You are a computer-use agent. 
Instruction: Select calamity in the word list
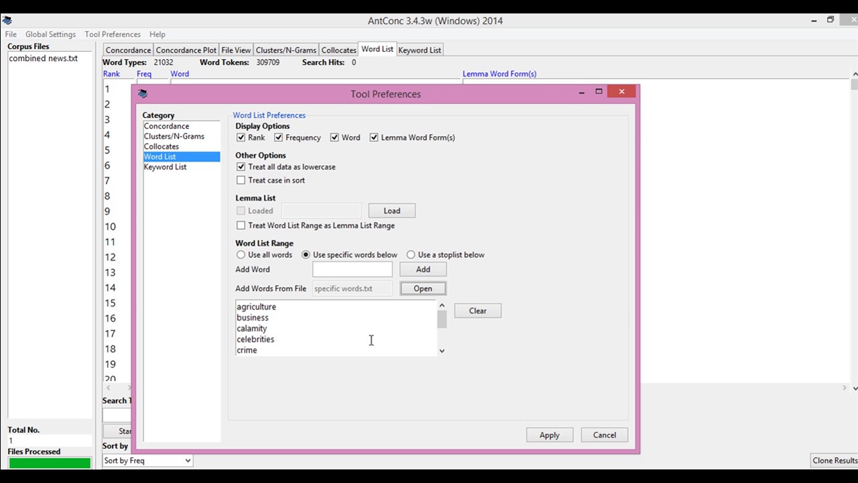(x=251, y=328)
